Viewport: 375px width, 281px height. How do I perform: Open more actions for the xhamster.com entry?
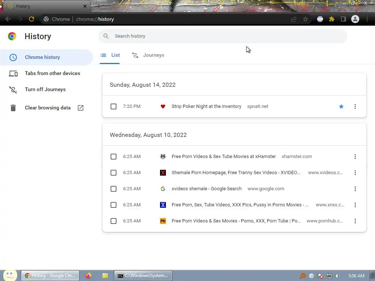tap(355, 157)
